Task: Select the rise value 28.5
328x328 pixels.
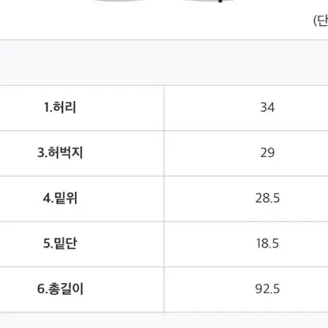Action: (x=267, y=198)
